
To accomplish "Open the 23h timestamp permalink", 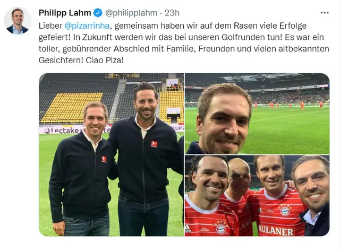I will click(172, 13).
